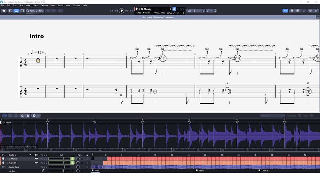The width and height of the screenshot is (320, 173).
Task: Open the 150% zoom level dropdown
Action: (x=32, y=11)
